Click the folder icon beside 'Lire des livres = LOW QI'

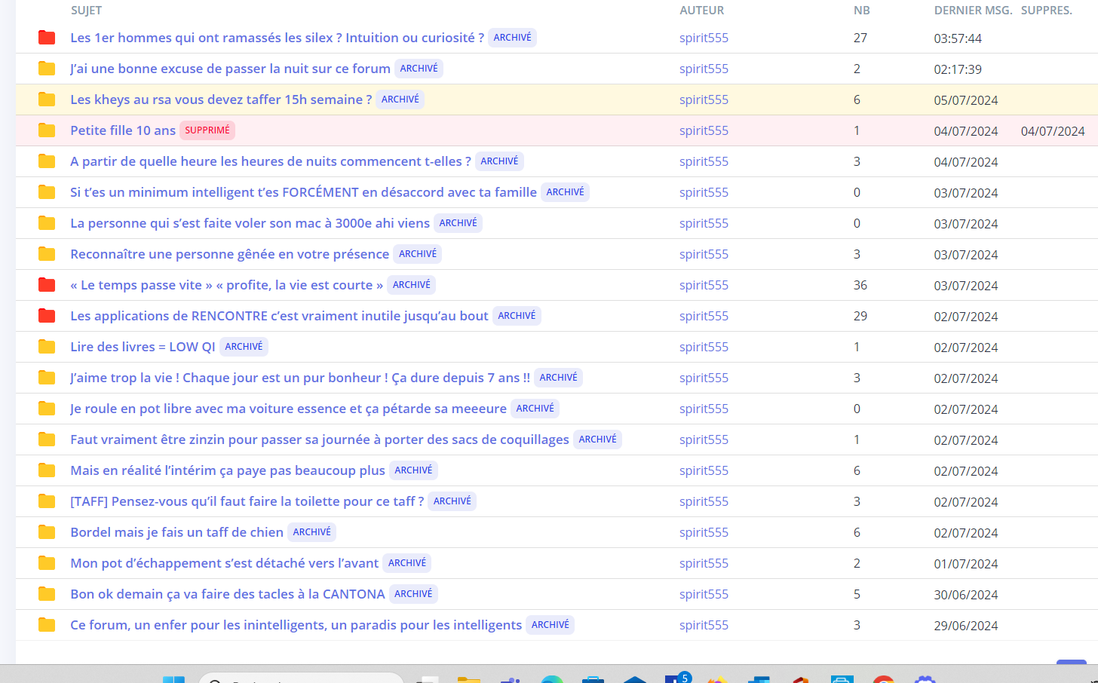[x=47, y=347]
